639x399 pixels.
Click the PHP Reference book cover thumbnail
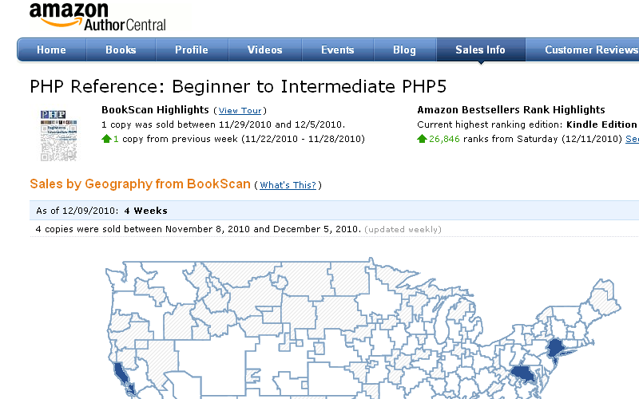click(58, 136)
